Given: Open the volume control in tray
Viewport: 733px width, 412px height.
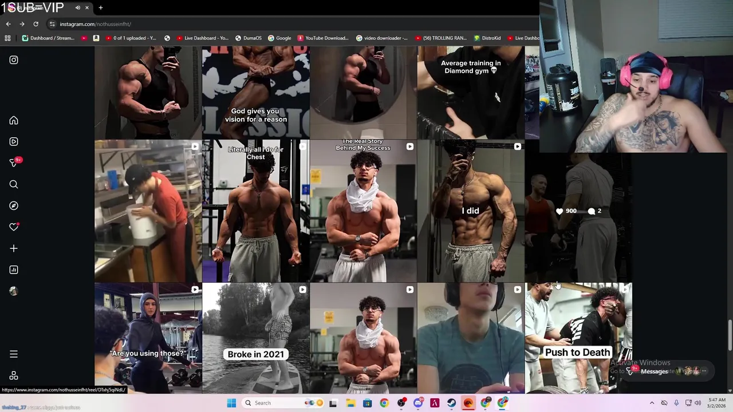Looking at the screenshot, I should tap(697, 403).
